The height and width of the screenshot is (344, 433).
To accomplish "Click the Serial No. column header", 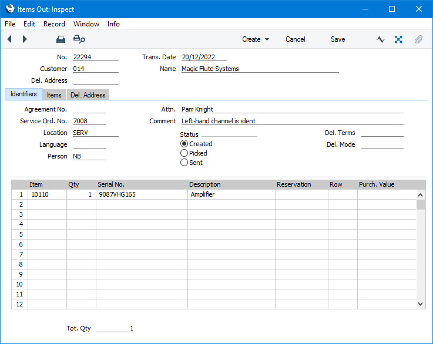I will pos(111,184).
